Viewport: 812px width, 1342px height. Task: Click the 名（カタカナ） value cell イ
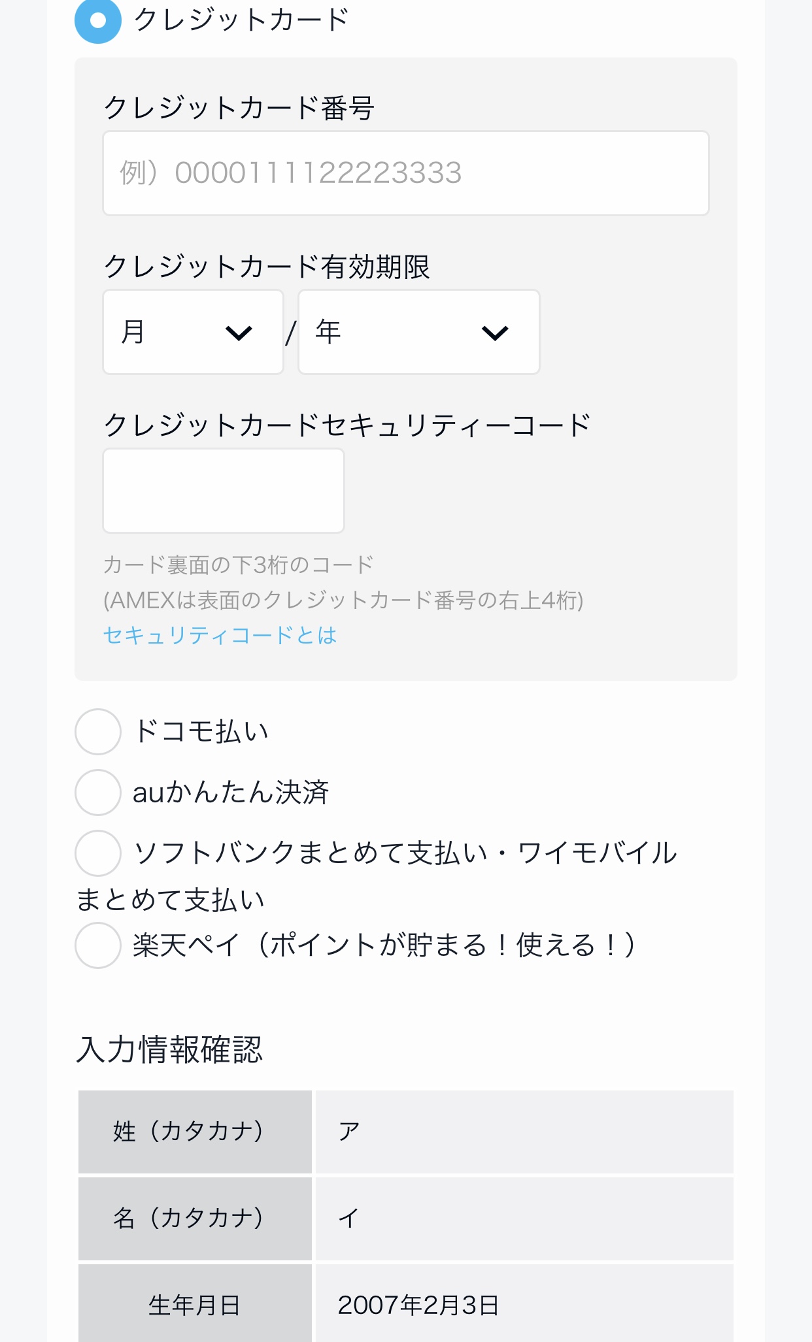tap(524, 1219)
